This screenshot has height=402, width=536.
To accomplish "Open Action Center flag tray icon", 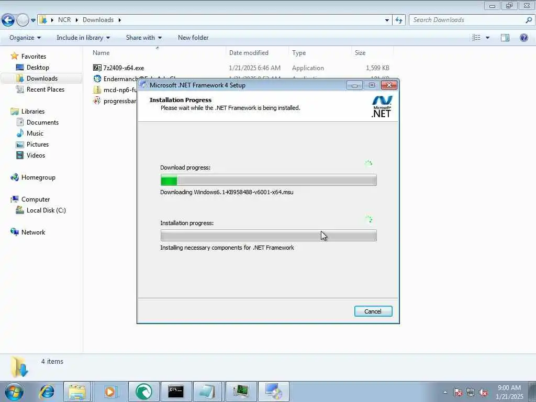I will click(457, 393).
